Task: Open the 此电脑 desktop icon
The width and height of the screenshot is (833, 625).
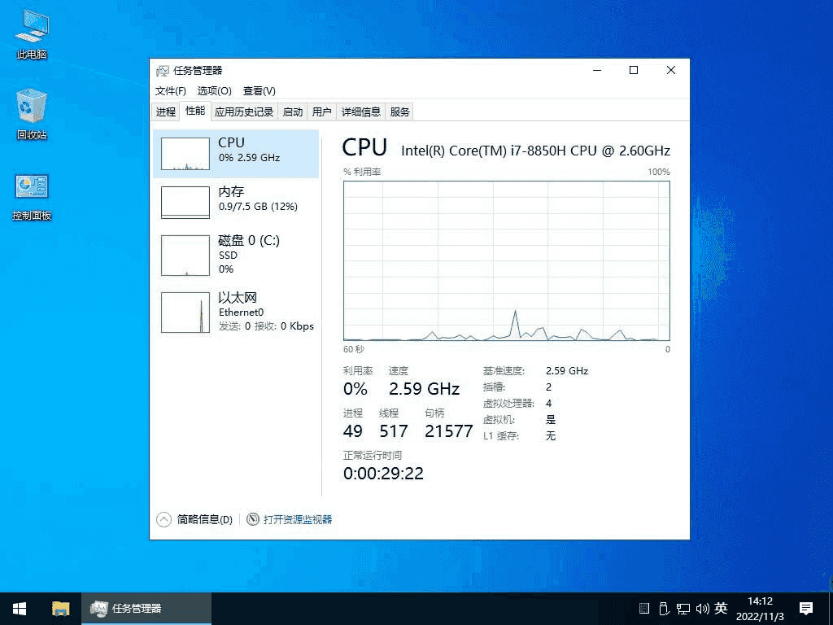Action: [x=31, y=33]
